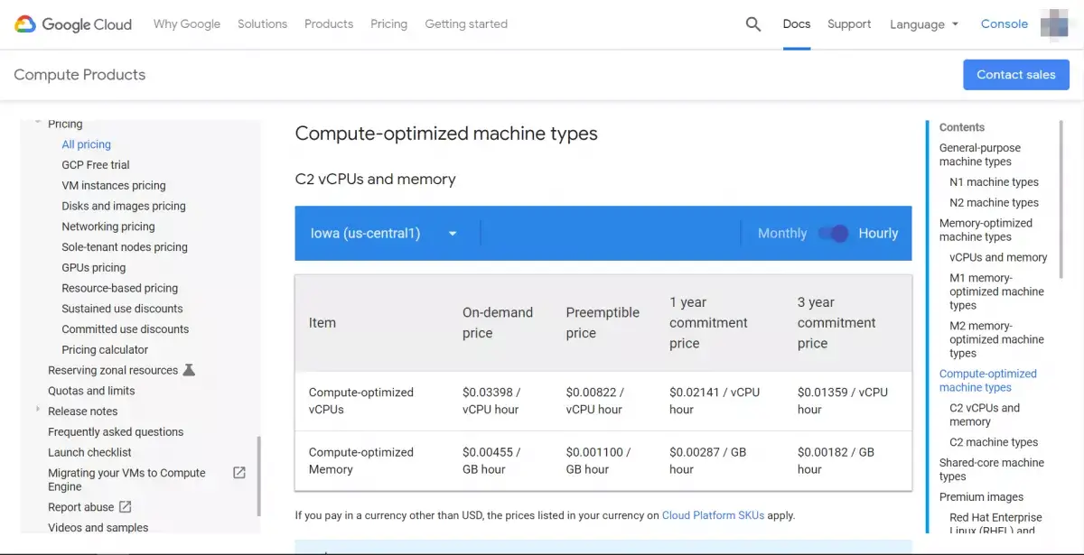Click the beaker icon next to Reserving zonal resources
Viewport: 1084px width, 555px height.
pyautogui.click(x=189, y=370)
